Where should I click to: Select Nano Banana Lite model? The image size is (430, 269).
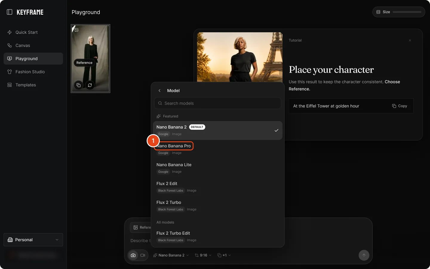point(218,168)
